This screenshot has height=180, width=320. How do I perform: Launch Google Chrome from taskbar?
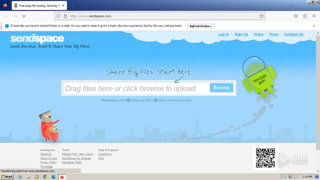pos(45,177)
